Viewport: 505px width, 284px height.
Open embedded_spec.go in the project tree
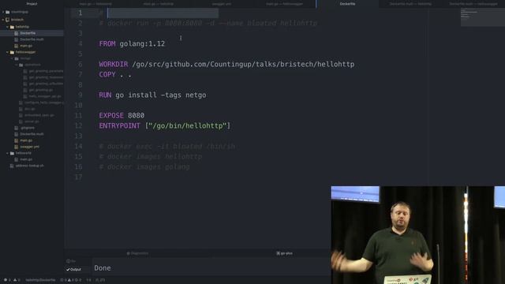(39, 115)
